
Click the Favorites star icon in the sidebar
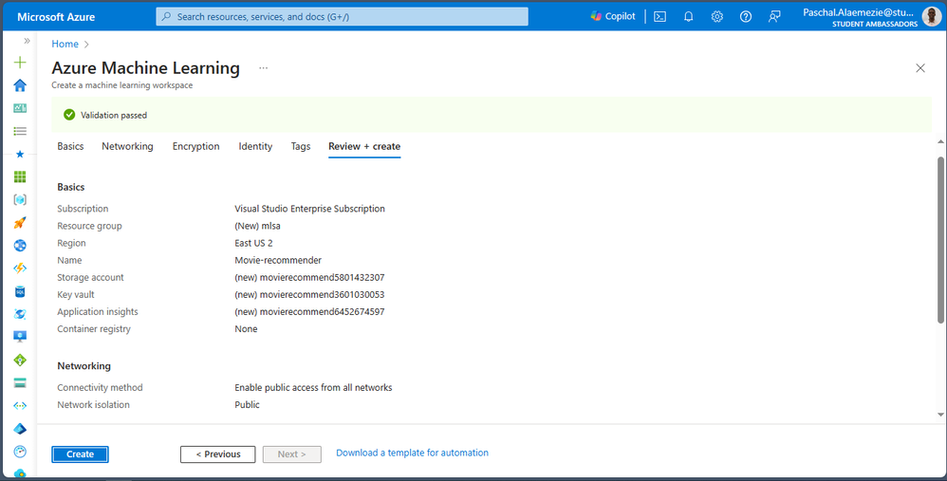[20, 154]
